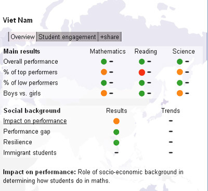
Task: Select the Immigrant students row label
Action: coord(30,153)
